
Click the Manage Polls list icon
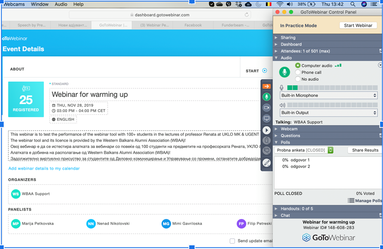(351, 200)
